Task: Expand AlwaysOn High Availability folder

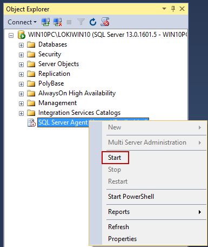Action: (x=21, y=94)
